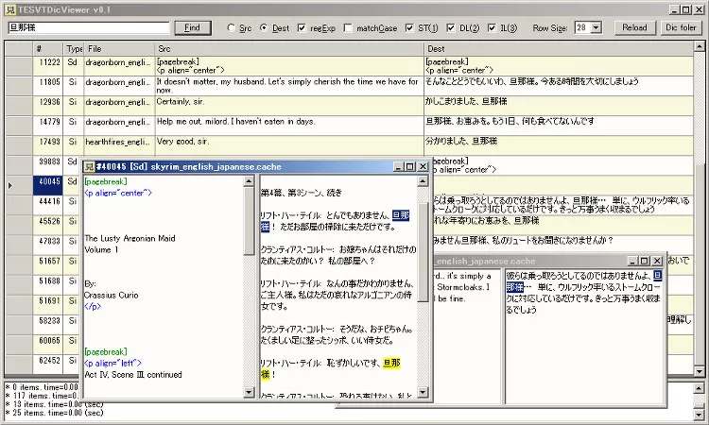The width and height of the screenshot is (709, 425).
Task: Click the '25 items, time=0.00 (sec)' log line
Action: pyautogui.click(x=54, y=413)
